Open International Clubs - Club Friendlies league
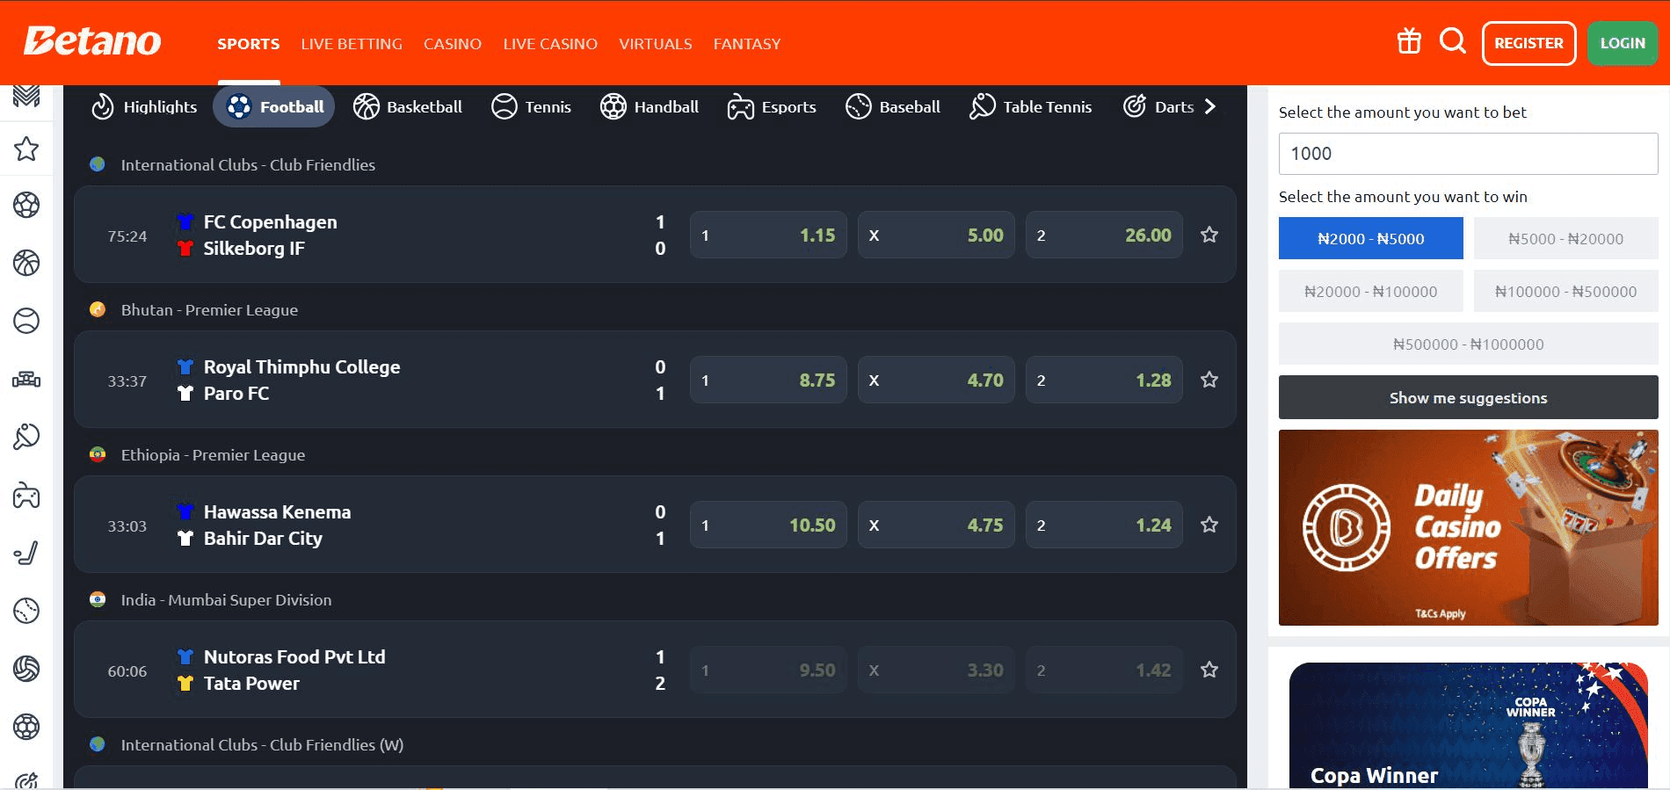 (248, 165)
